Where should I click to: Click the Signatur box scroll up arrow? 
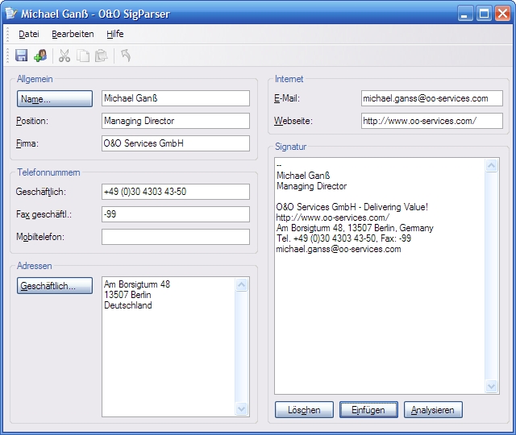click(492, 167)
